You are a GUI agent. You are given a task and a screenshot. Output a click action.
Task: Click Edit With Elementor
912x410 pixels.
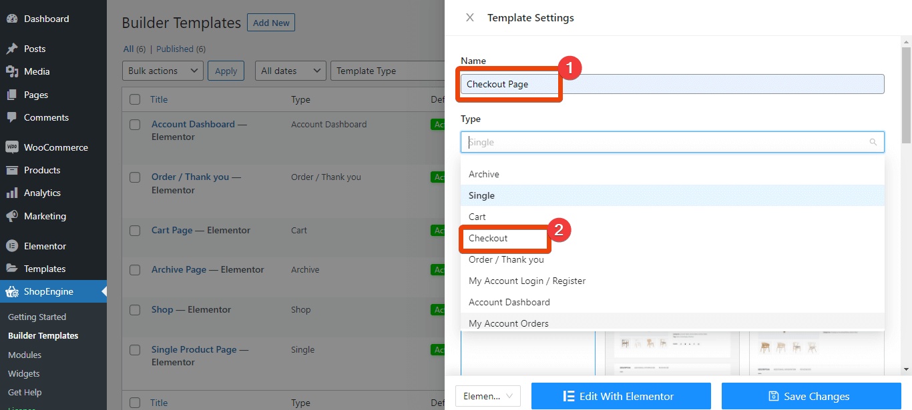click(x=620, y=396)
